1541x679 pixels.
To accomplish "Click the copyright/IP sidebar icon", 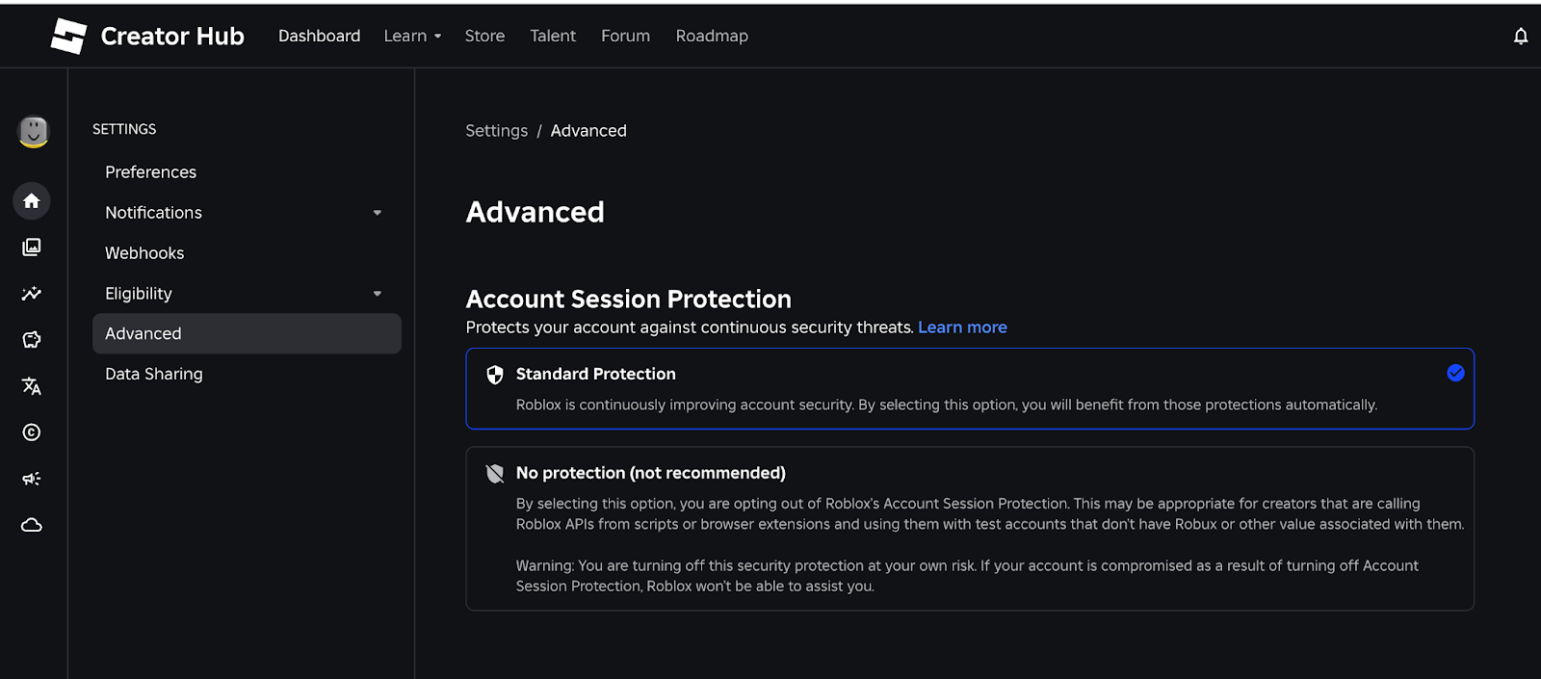I will tap(32, 431).
